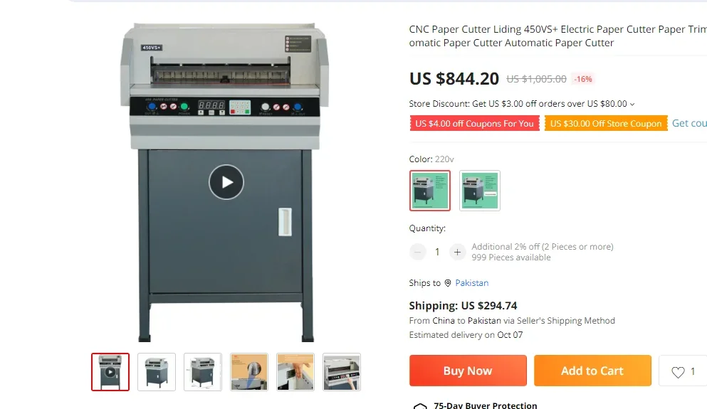Expand the Store Discount chevron
The width and height of the screenshot is (707, 409).
click(632, 104)
